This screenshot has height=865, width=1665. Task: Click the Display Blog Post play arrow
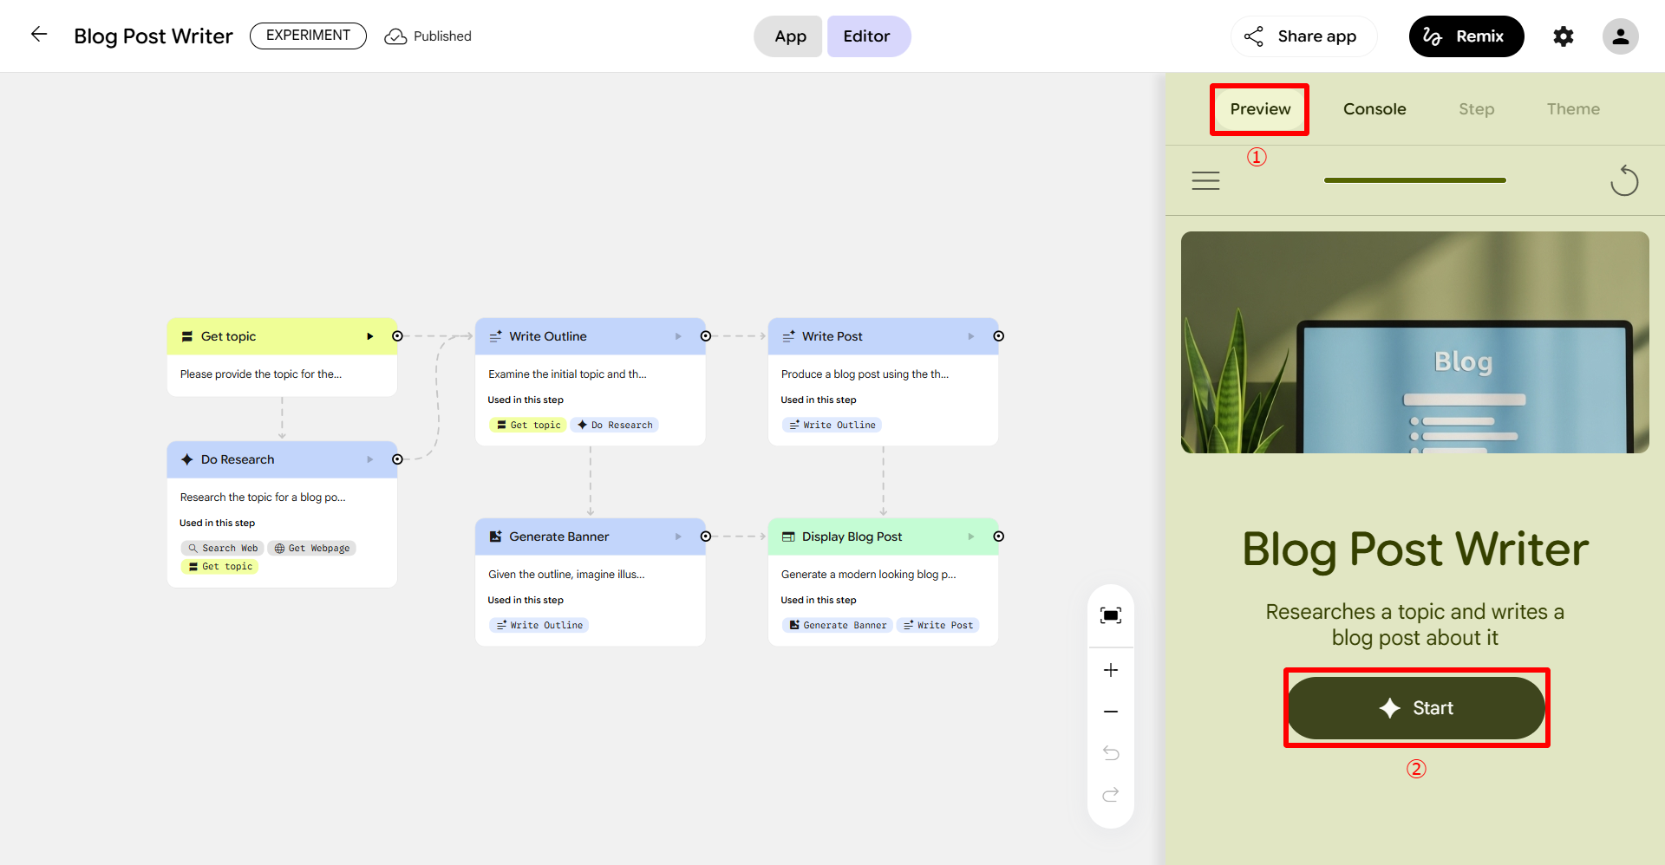click(970, 537)
